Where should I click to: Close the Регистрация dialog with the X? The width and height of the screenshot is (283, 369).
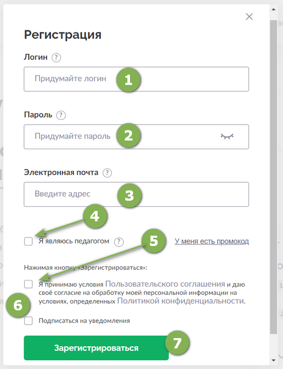(x=249, y=16)
